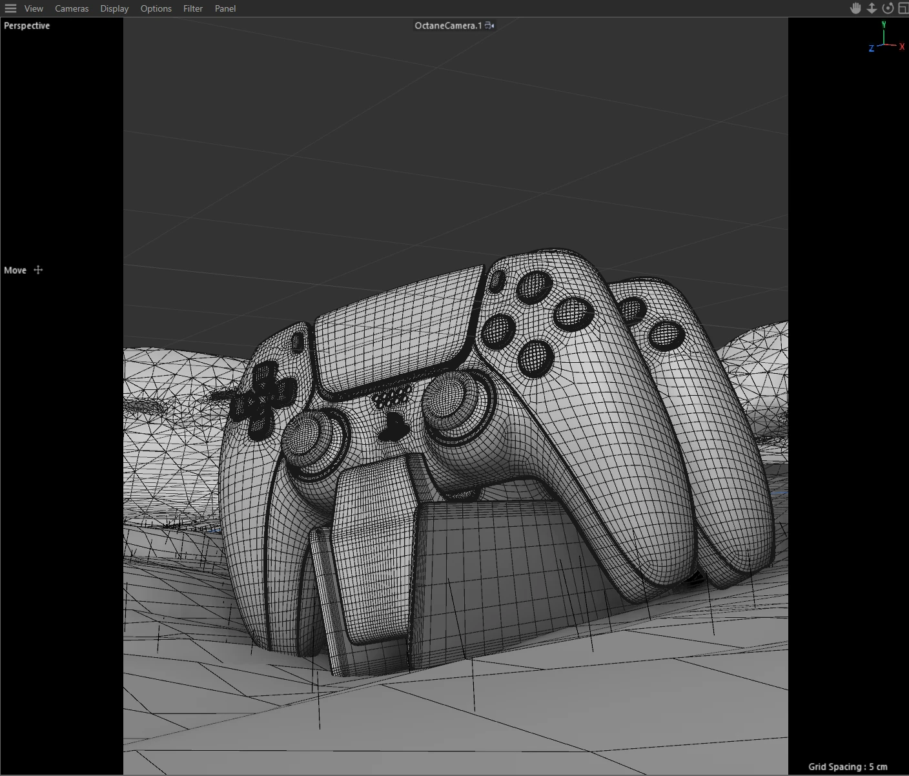Viewport: 909px width, 776px height.
Task: Open the Panel menu
Action: coord(225,8)
